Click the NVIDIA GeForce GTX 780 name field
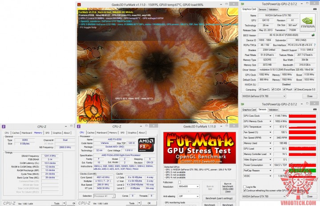Image resolution: width=320 pixels, height=206 pixels. click(278, 15)
